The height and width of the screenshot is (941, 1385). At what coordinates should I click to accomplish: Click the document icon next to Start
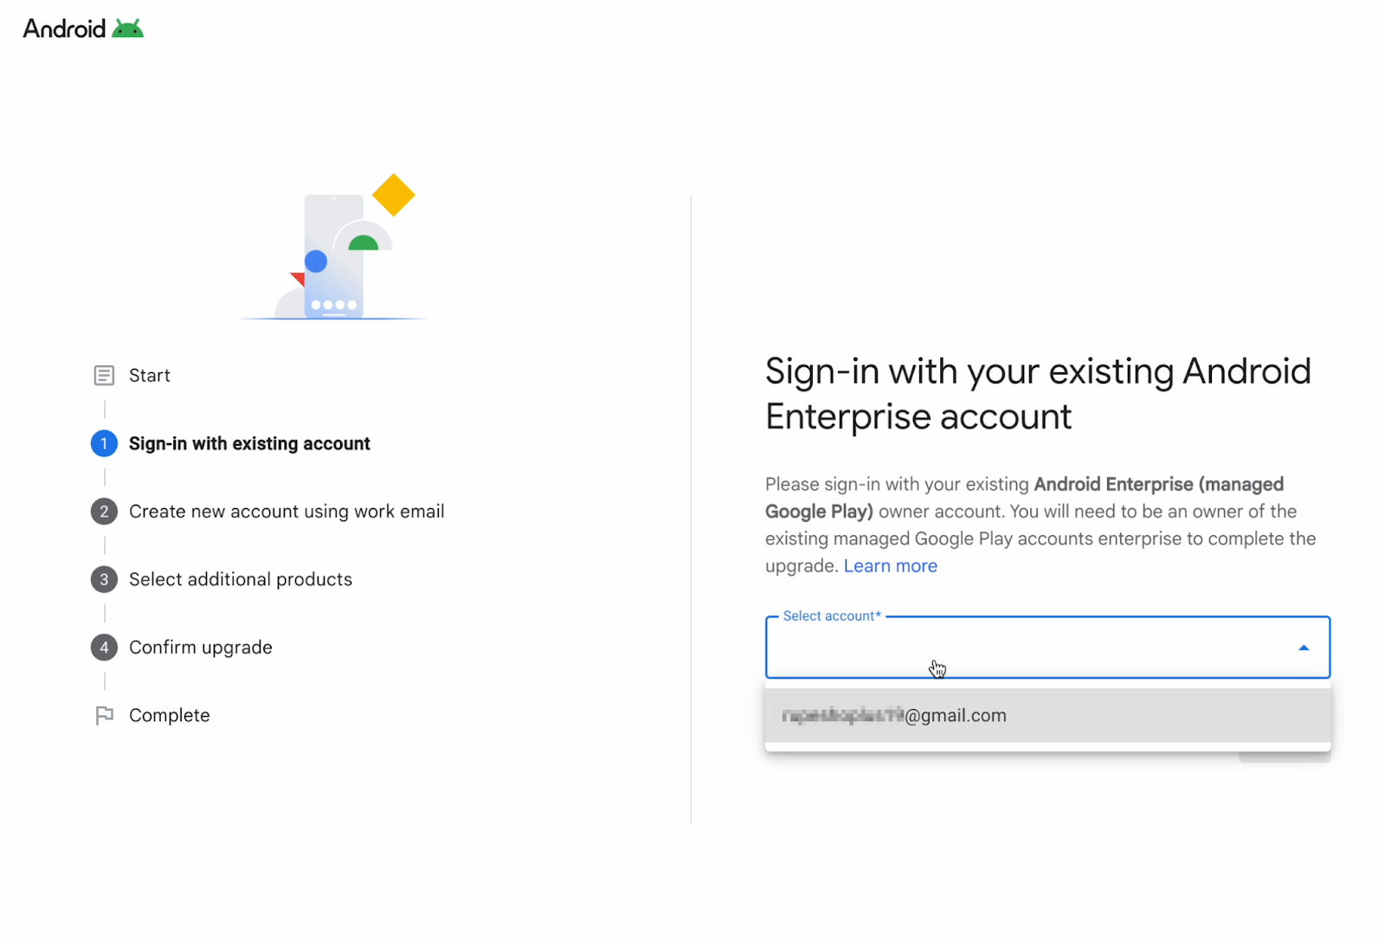pyautogui.click(x=104, y=375)
